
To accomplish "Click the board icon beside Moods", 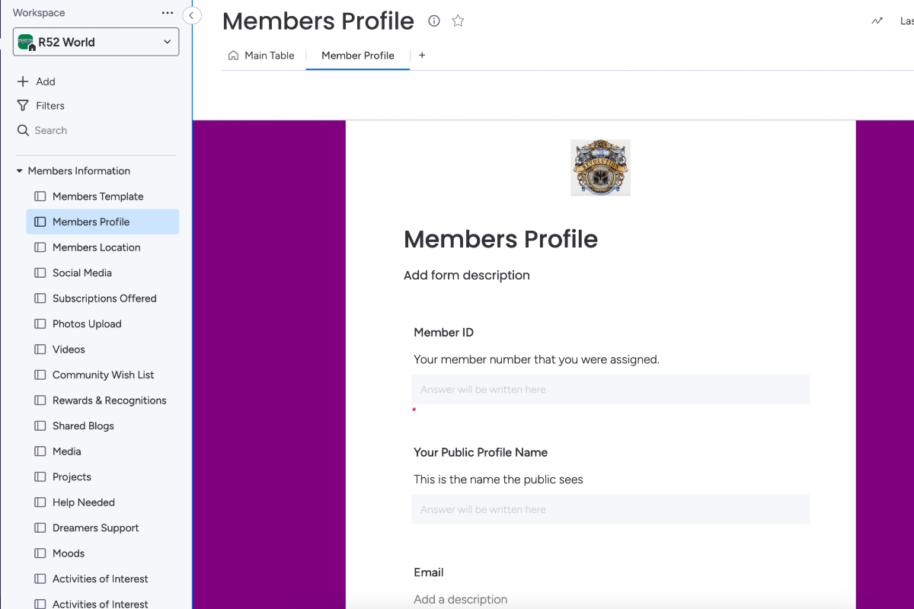I will pyautogui.click(x=40, y=553).
